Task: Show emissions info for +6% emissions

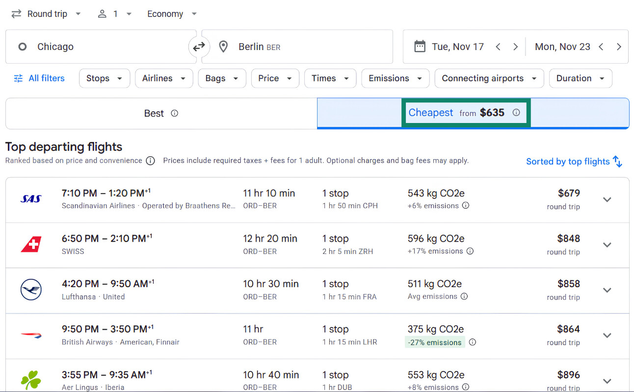Action: point(466,206)
